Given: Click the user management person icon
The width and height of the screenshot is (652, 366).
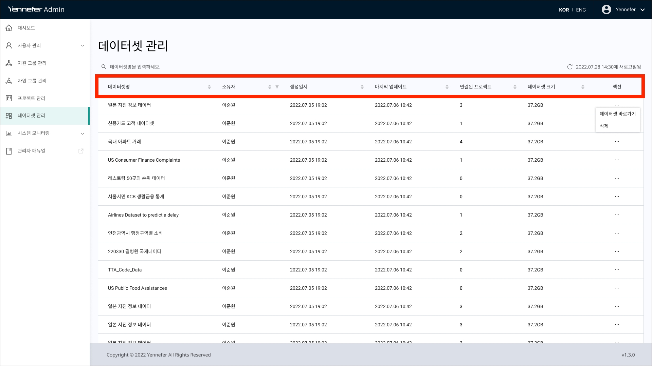Looking at the screenshot, I should coord(9,45).
